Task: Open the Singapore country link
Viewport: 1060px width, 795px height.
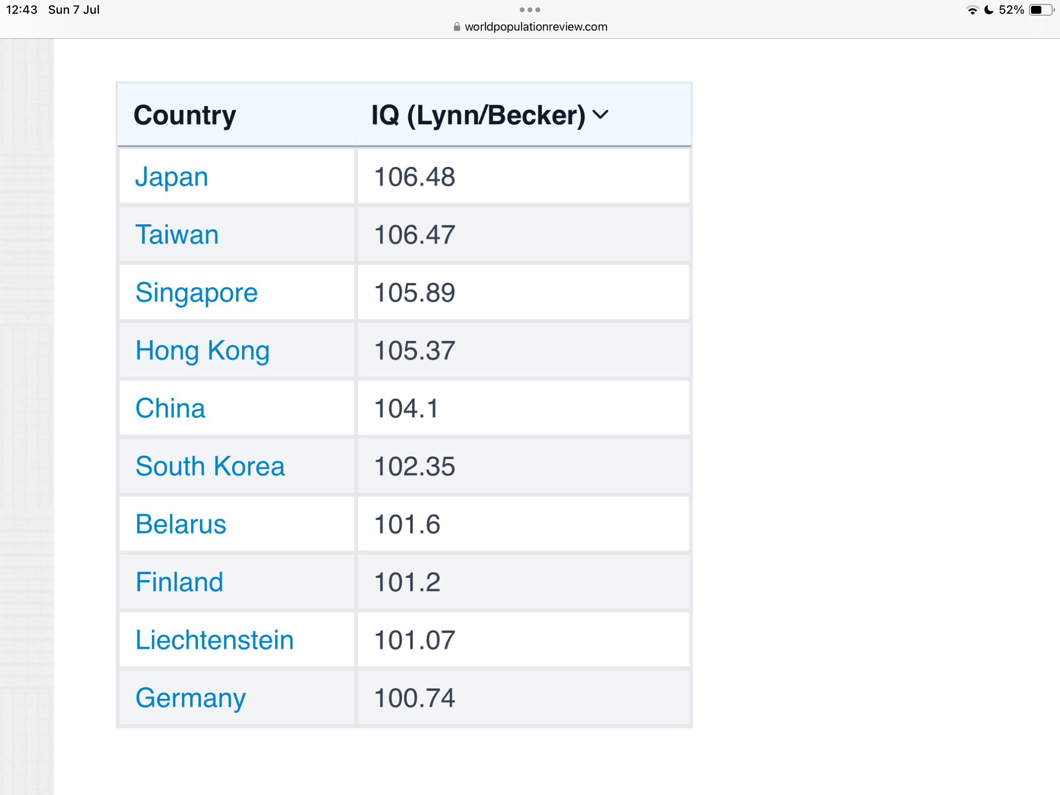Action: 196,293
